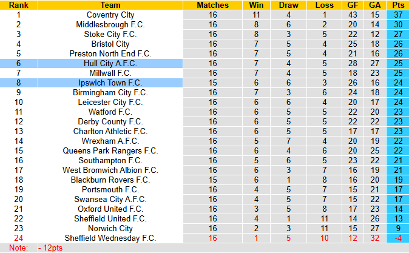The image size is (409, 253).
Task: Sort by the Matches column header
Action: (213, 5)
